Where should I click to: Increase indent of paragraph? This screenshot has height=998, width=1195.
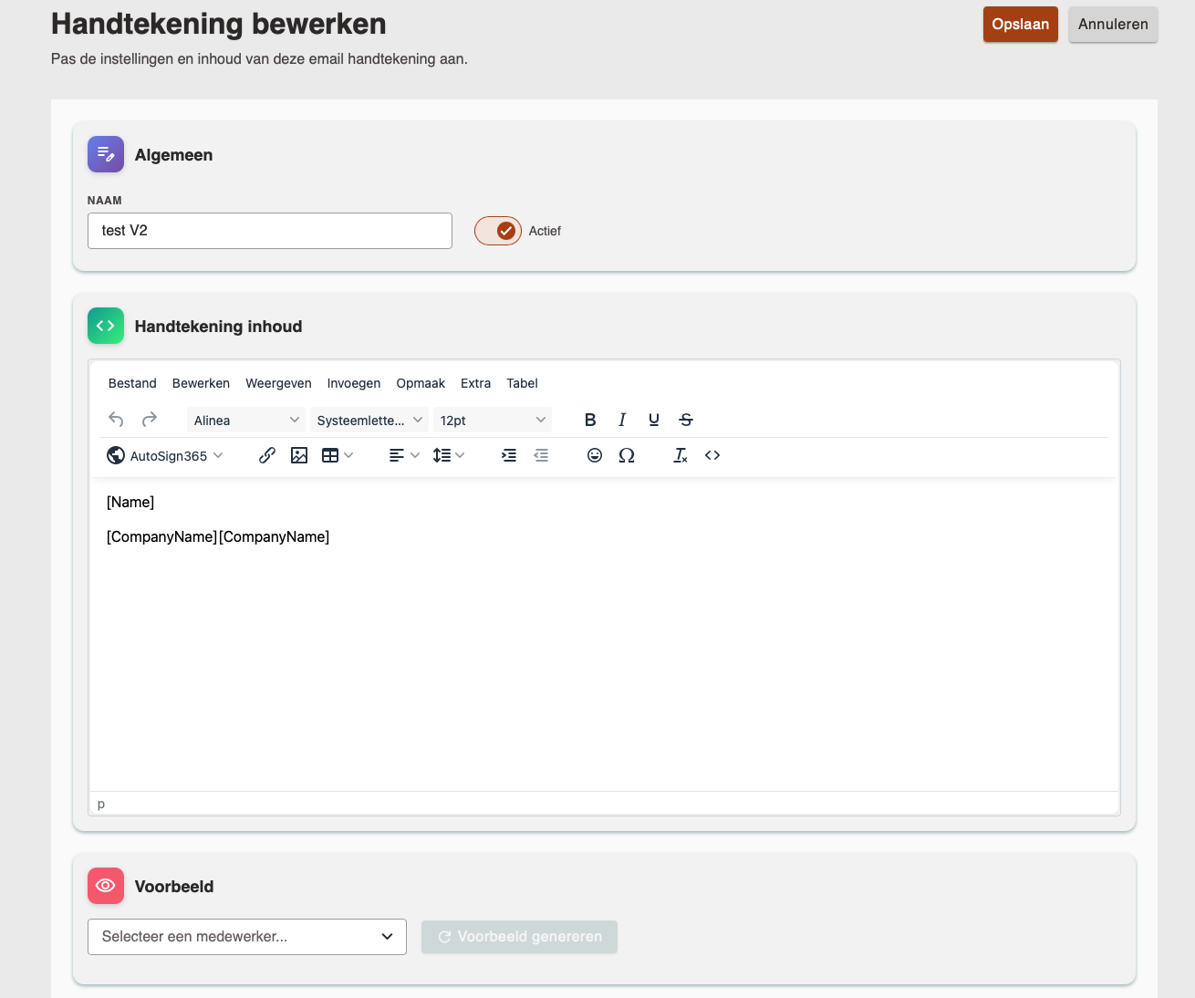coord(509,455)
